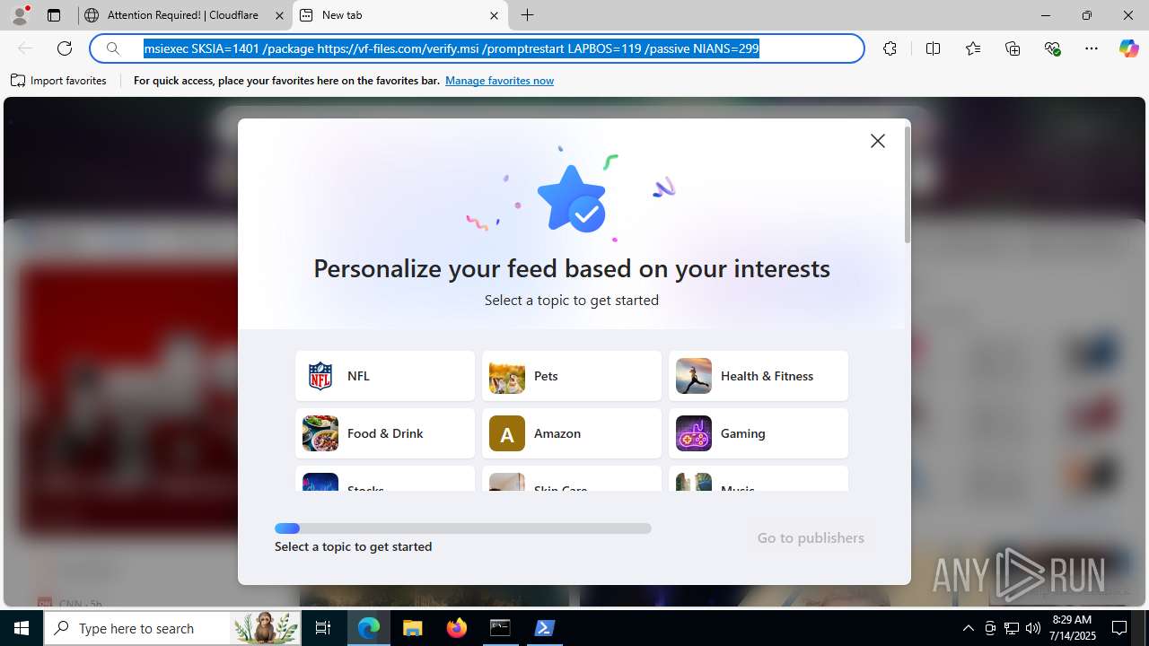The image size is (1149, 646).
Task: Click the Health & Fitness thumbnail
Action: tap(694, 376)
